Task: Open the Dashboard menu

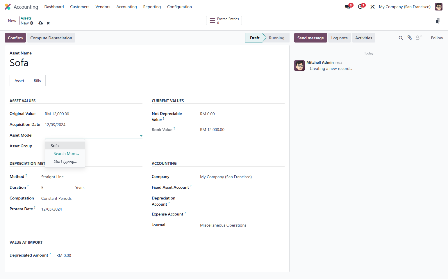Action: pos(54,7)
